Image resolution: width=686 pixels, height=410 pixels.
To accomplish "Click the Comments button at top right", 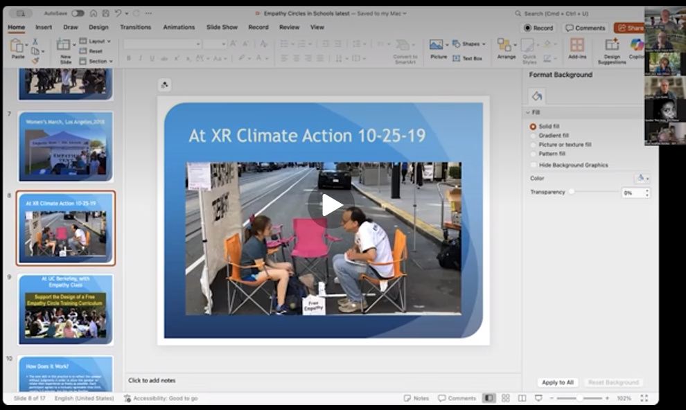I will pos(586,28).
